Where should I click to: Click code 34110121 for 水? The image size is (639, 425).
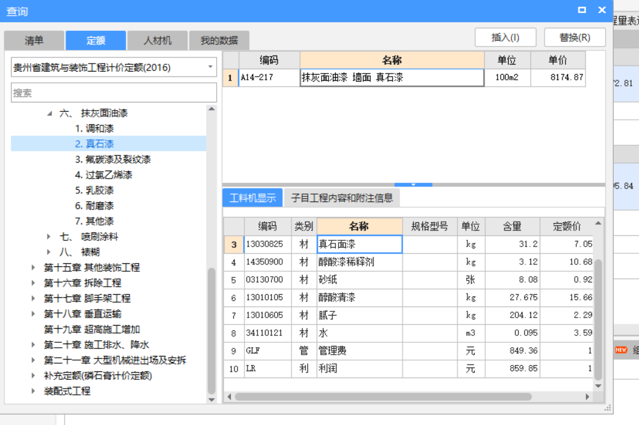[267, 333]
